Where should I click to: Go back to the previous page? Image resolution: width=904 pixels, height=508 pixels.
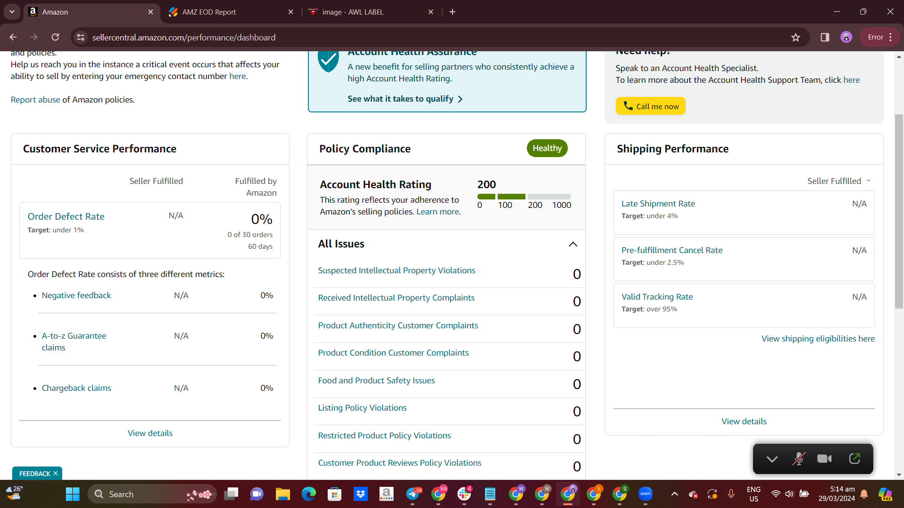pos(13,37)
